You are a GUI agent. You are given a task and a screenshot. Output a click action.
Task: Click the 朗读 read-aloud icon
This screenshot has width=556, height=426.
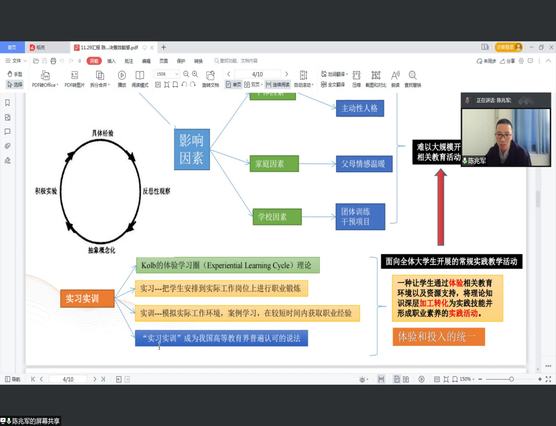(x=395, y=75)
